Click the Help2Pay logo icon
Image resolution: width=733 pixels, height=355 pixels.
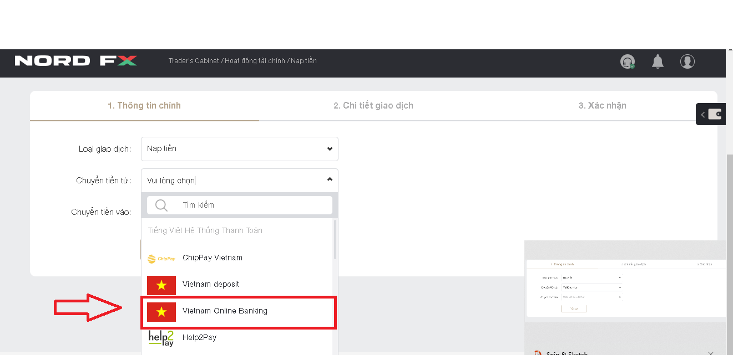pos(161,338)
